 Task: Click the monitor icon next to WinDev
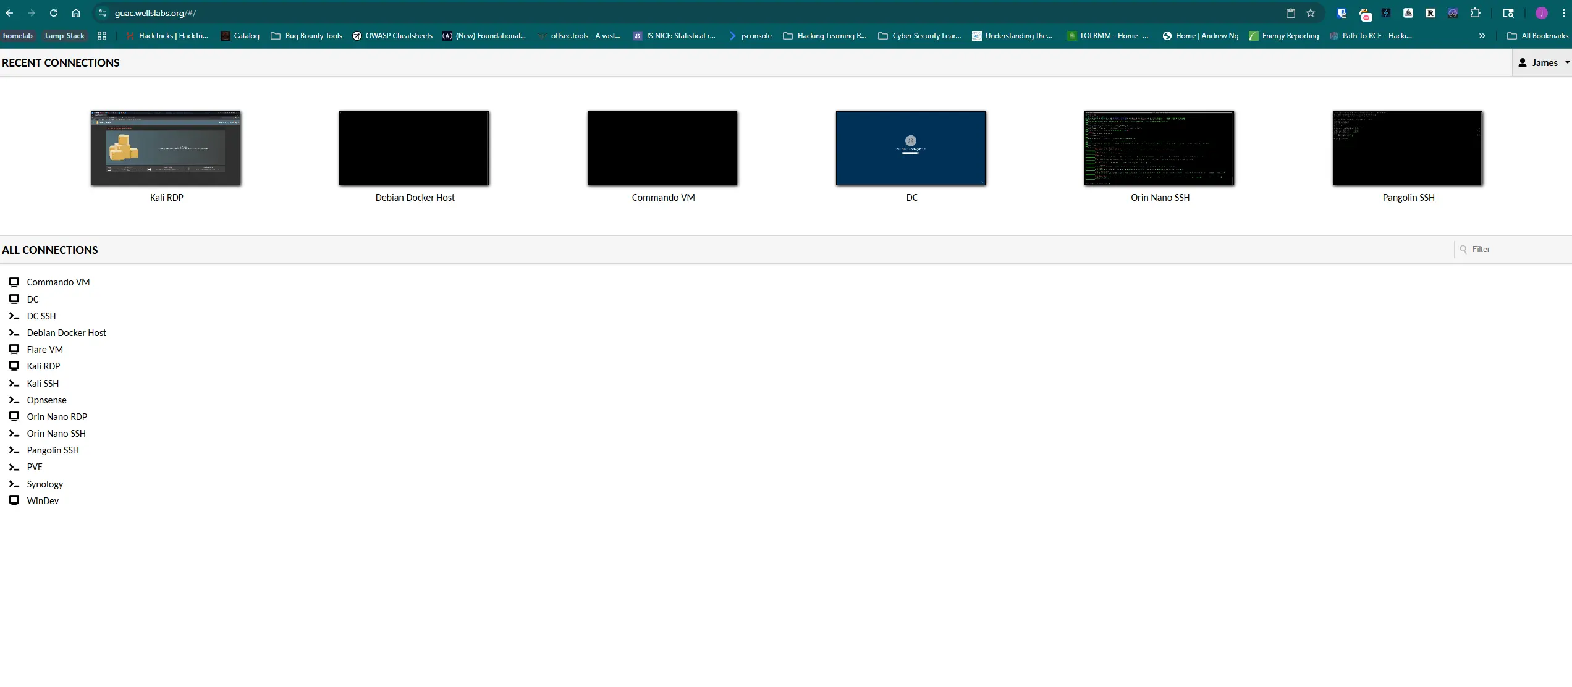pos(14,500)
